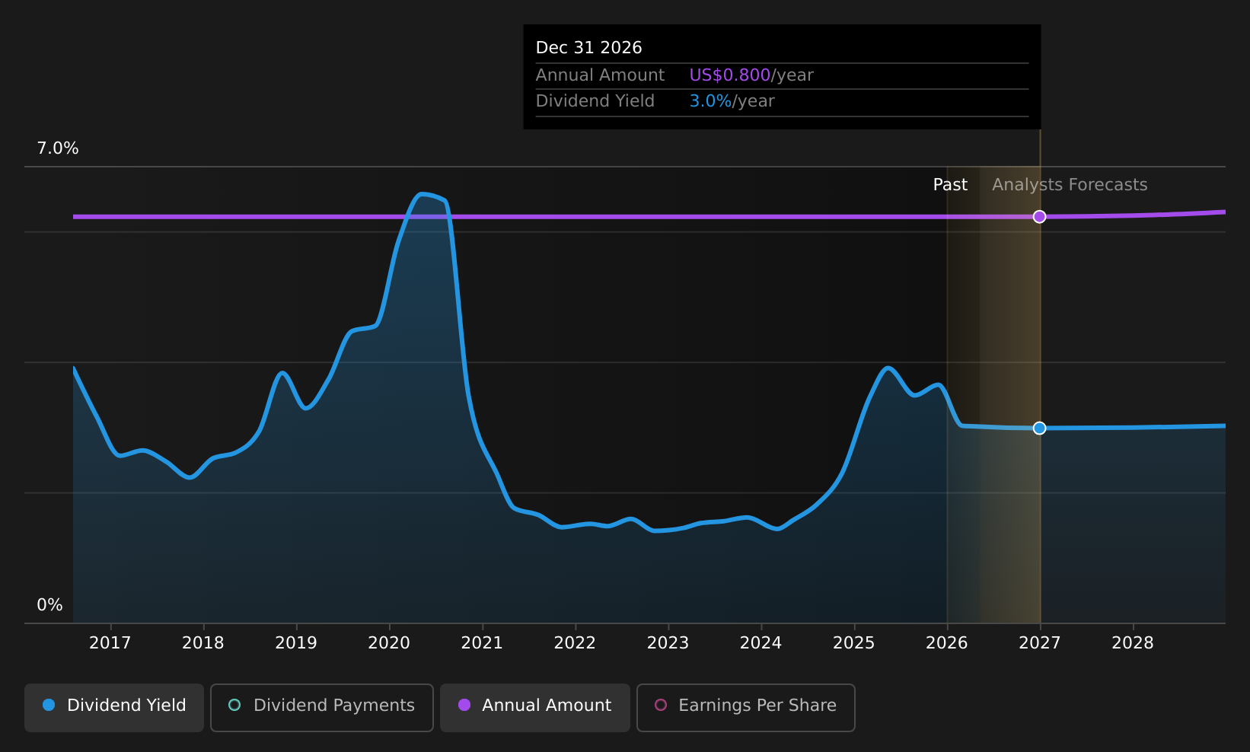Toggle the Annual Amount legend series

click(535, 707)
